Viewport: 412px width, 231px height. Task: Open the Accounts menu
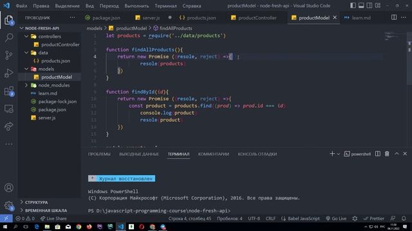pos(8,188)
